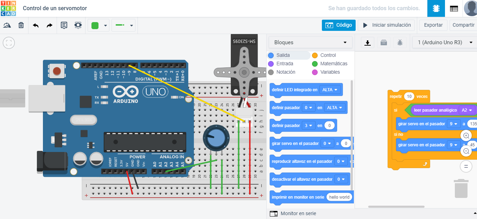Image resolution: width=477 pixels, height=219 pixels.
Task: Redo action arrow
Action: pyautogui.click(x=50, y=25)
